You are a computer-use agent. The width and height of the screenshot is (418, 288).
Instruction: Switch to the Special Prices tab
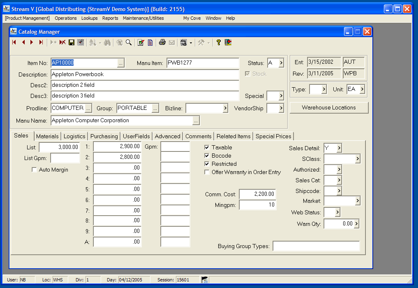(273, 137)
